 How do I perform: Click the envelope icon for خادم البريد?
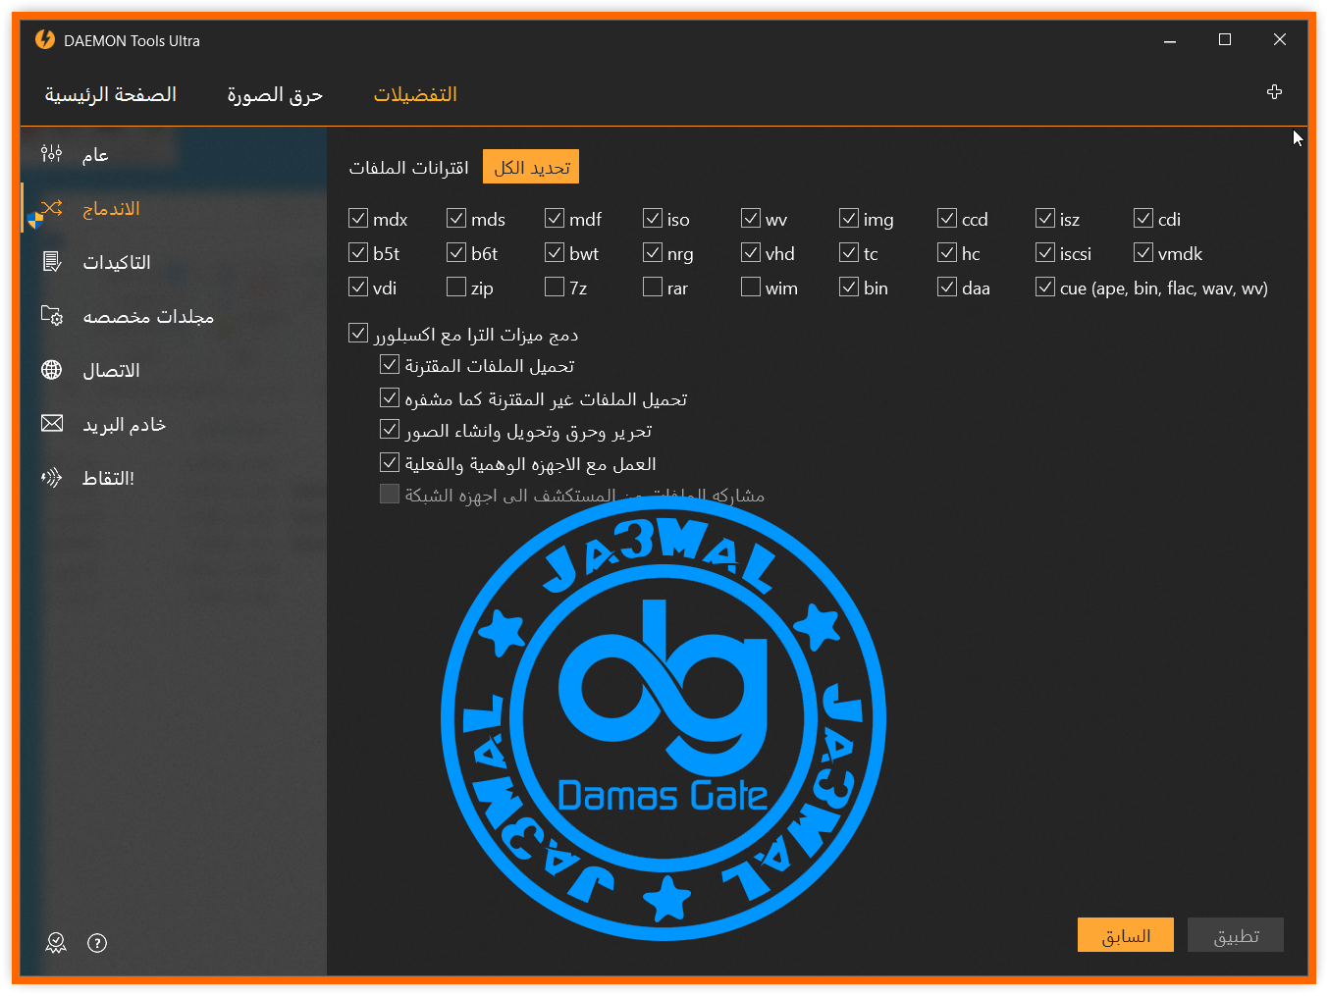coord(51,424)
